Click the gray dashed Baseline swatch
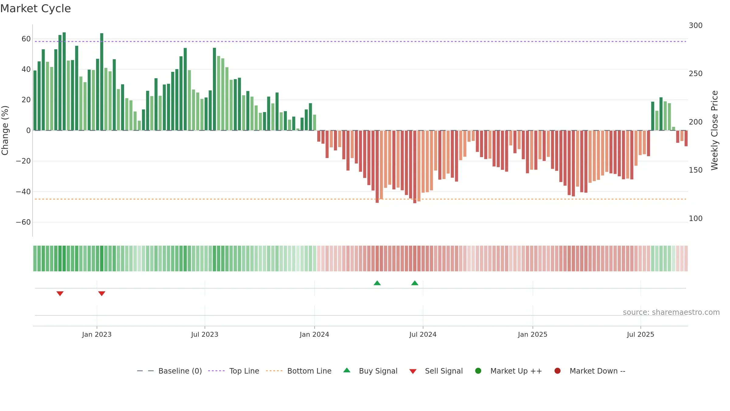730x411 pixels. tap(145, 371)
